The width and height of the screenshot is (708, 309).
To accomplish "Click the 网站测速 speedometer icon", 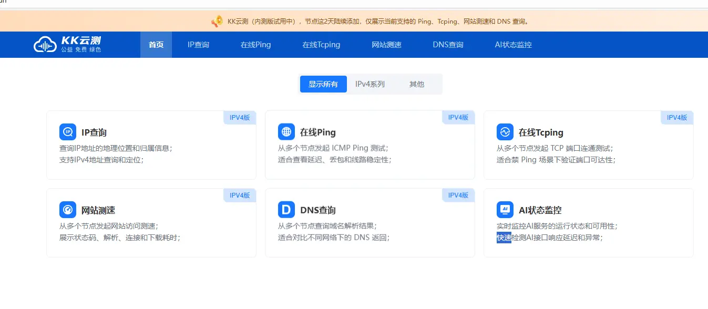I will [68, 210].
